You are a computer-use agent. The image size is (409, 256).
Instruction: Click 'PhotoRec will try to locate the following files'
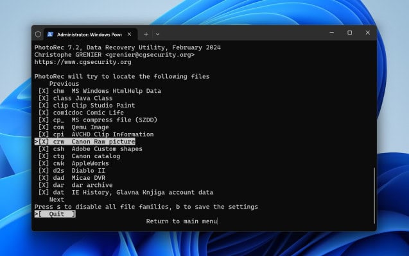click(122, 77)
